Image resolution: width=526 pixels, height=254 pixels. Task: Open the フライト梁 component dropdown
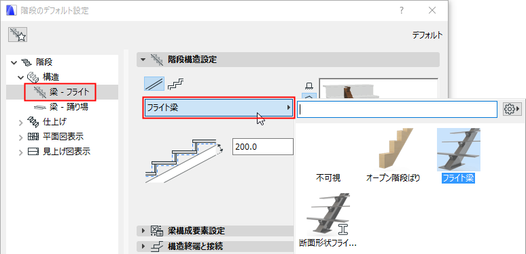tap(219, 108)
